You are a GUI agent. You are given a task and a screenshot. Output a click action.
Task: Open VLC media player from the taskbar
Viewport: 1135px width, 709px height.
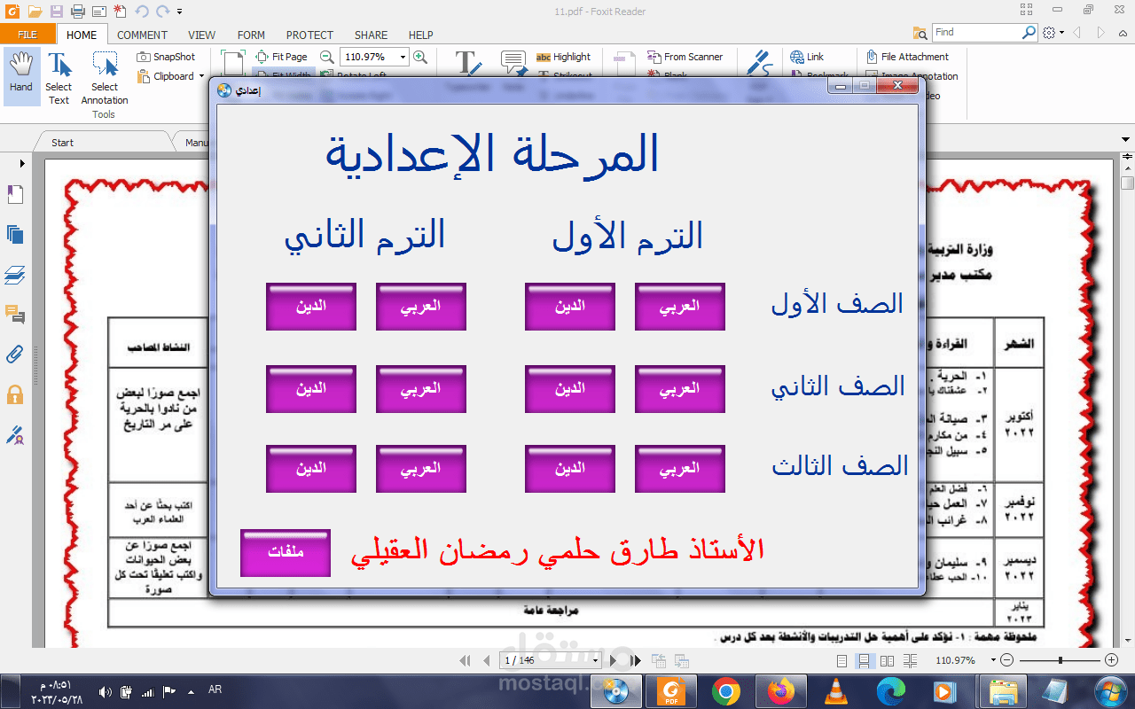tap(835, 690)
